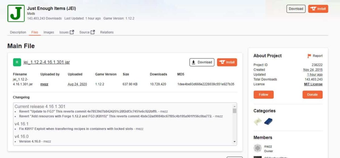Click the changelog scrollbar down arrow
The image size is (340, 158).
tap(234, 141)
